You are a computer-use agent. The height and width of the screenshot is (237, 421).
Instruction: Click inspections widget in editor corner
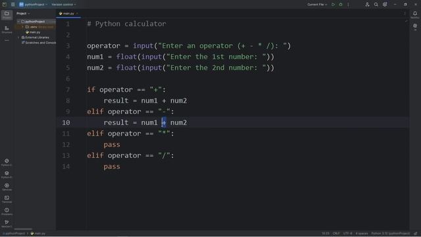point(407,21)
